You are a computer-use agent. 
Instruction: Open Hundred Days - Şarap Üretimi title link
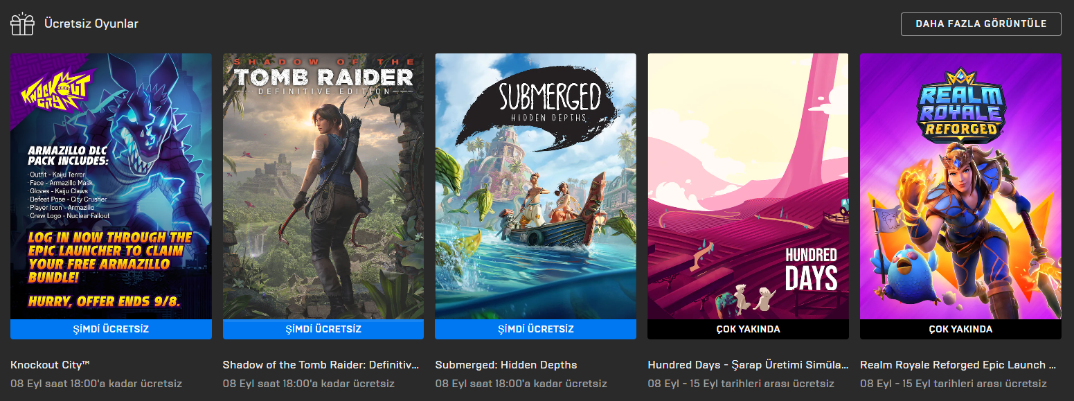pyautogui.click(x=748, y=365)
